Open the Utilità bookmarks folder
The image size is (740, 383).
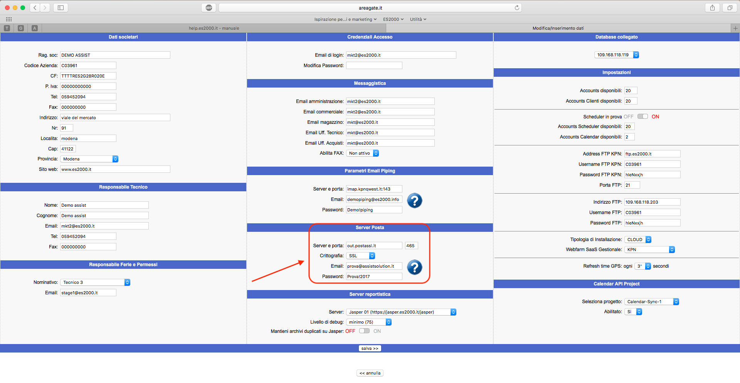pos(418,19)
